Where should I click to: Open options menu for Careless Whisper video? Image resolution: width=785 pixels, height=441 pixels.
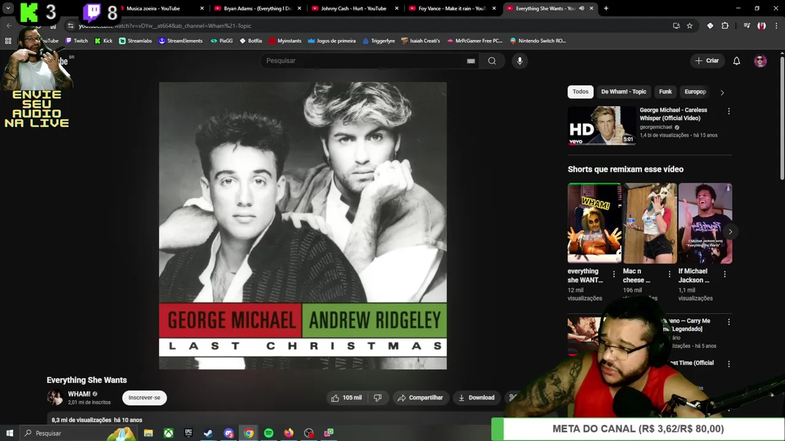[729, 111]
